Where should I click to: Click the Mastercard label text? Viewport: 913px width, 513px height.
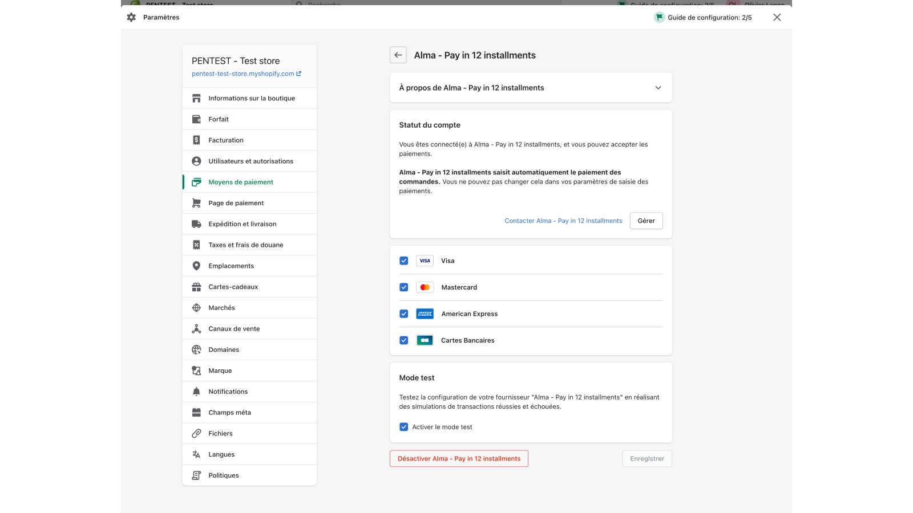459,287
